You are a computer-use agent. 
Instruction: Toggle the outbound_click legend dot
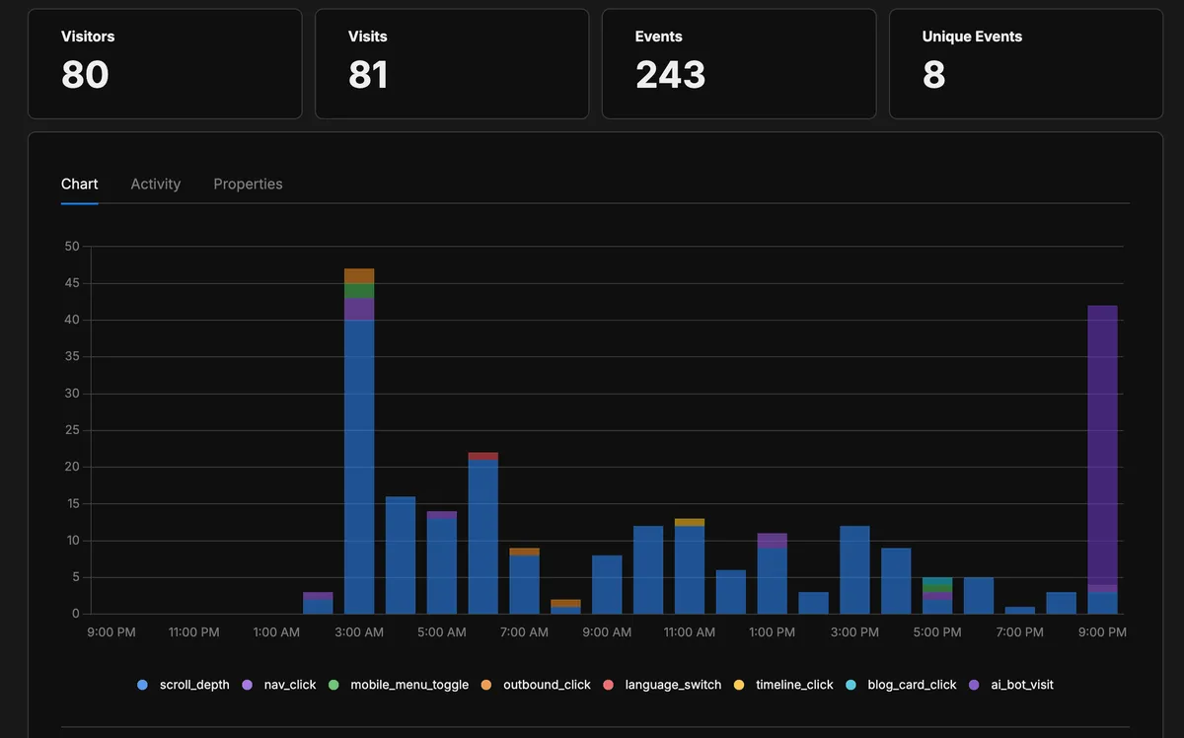coord(486,684)
